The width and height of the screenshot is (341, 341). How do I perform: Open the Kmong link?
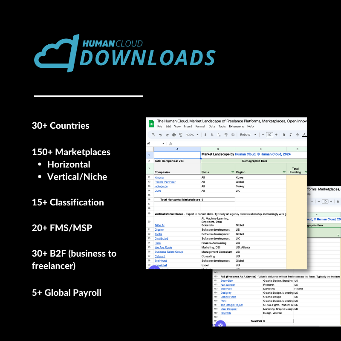click(x=159, y=177)
